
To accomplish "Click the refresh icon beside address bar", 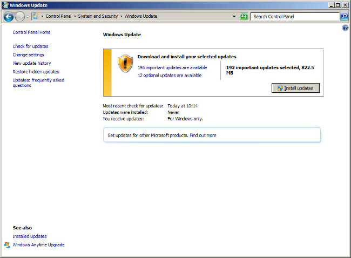I will (244, 17).
